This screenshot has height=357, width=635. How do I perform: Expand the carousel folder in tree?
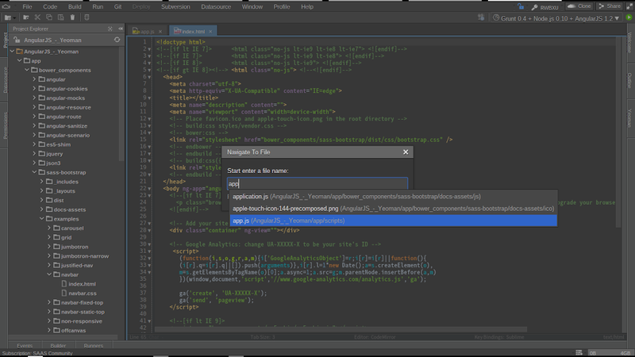tap(50, 228)
